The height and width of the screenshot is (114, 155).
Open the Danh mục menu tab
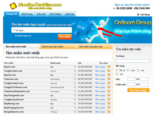pos(27,14)
